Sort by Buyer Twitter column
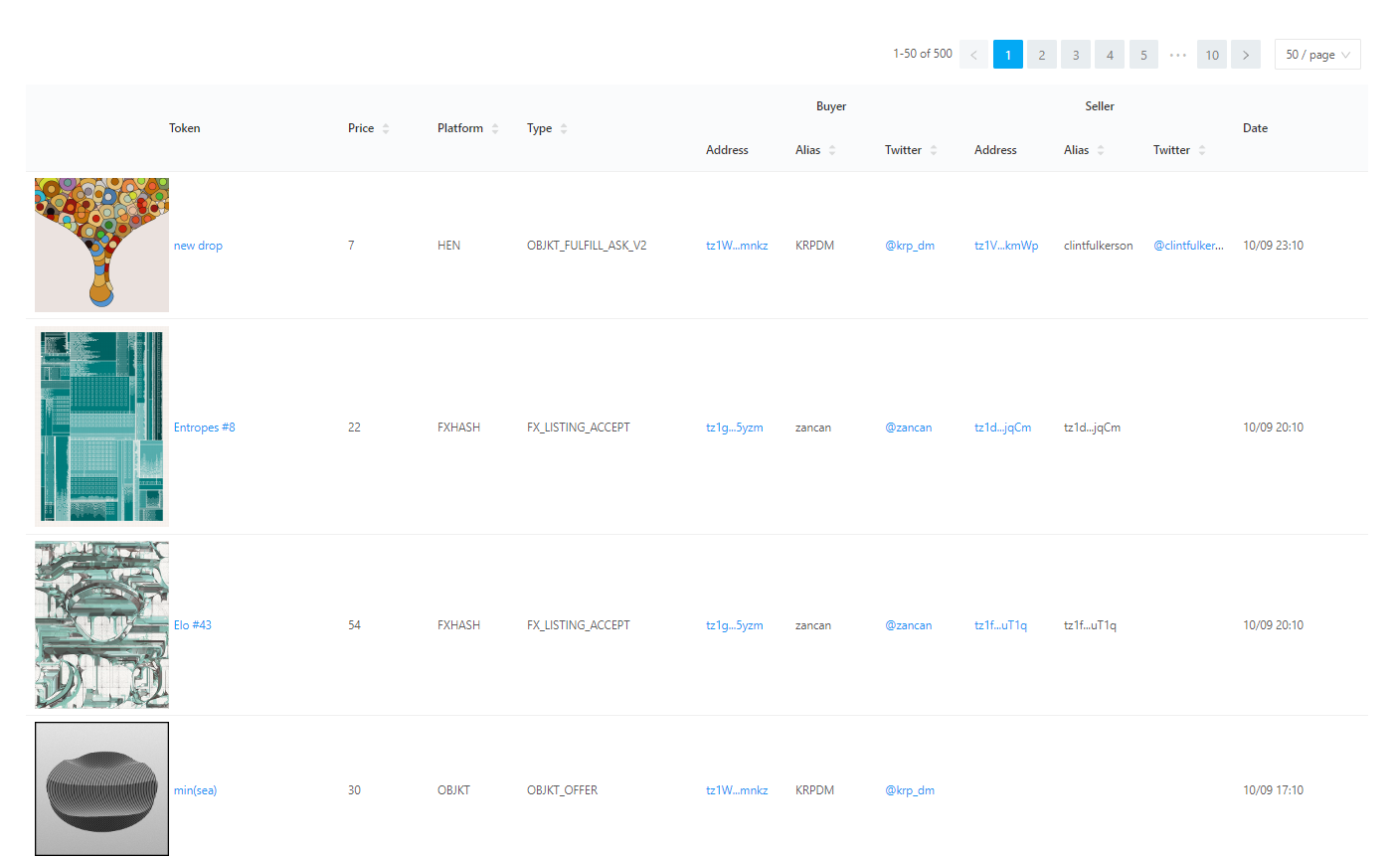This screenshot has width=1391, height=859. click(x=911, y=150)
